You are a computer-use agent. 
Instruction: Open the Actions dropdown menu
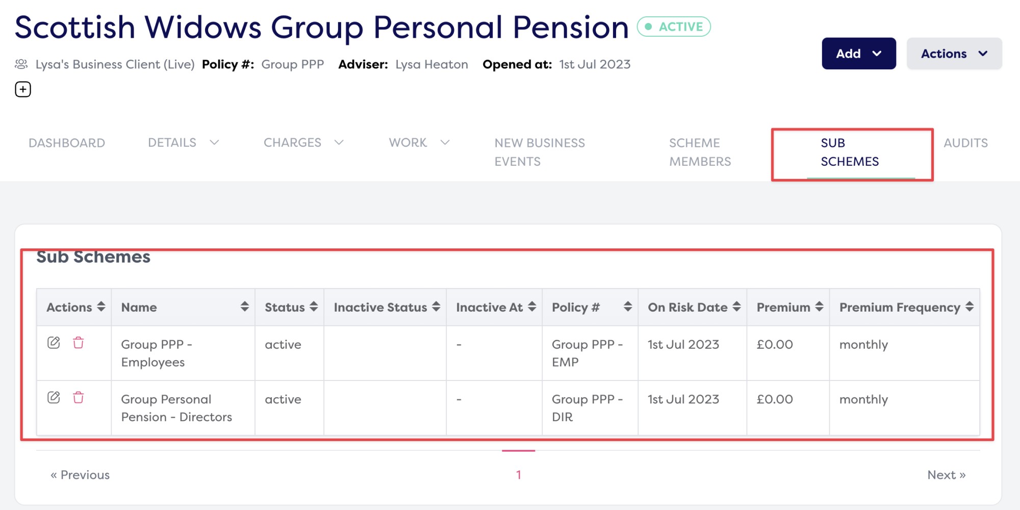point(954,54)
